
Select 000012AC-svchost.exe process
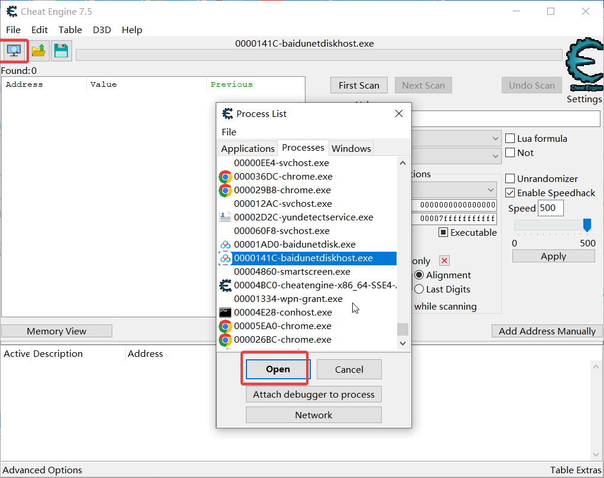[307, 204]
